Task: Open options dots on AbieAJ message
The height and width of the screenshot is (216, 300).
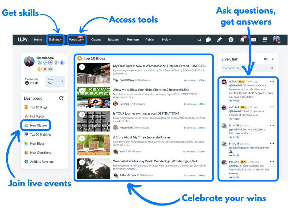Action: (272, 81)
